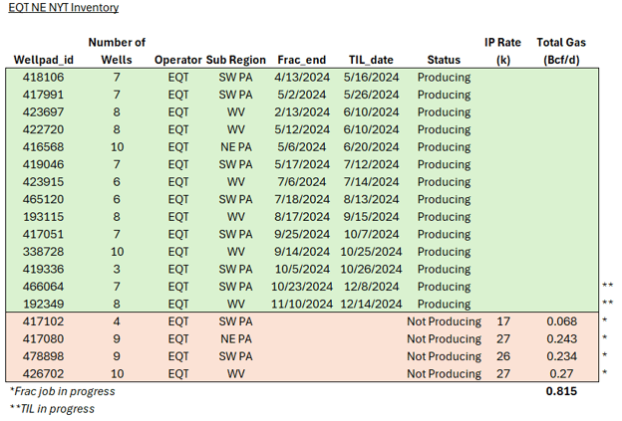
Task: Click wellpad id 418106
Action: tap(43, 78)
